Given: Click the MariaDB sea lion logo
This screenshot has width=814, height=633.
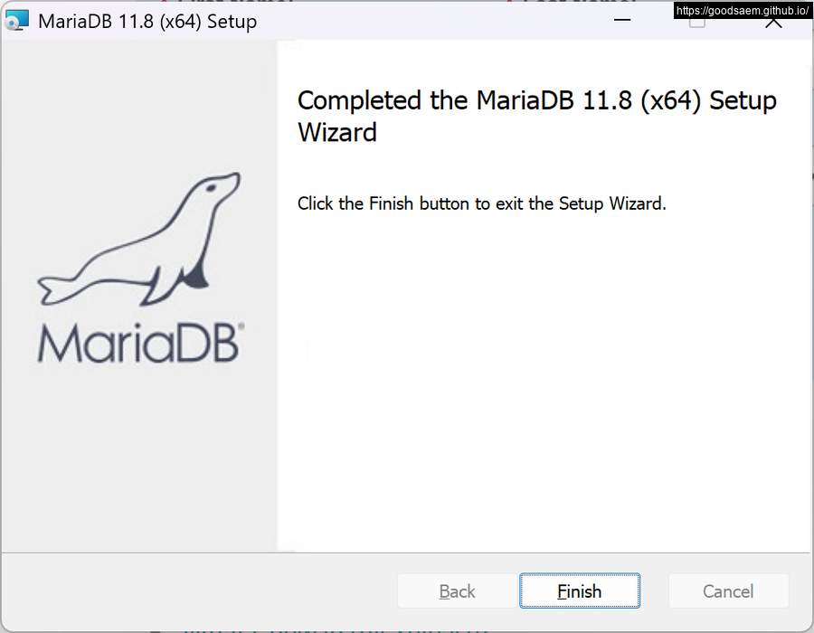Looking at the screenshot, I should (139, 239).
